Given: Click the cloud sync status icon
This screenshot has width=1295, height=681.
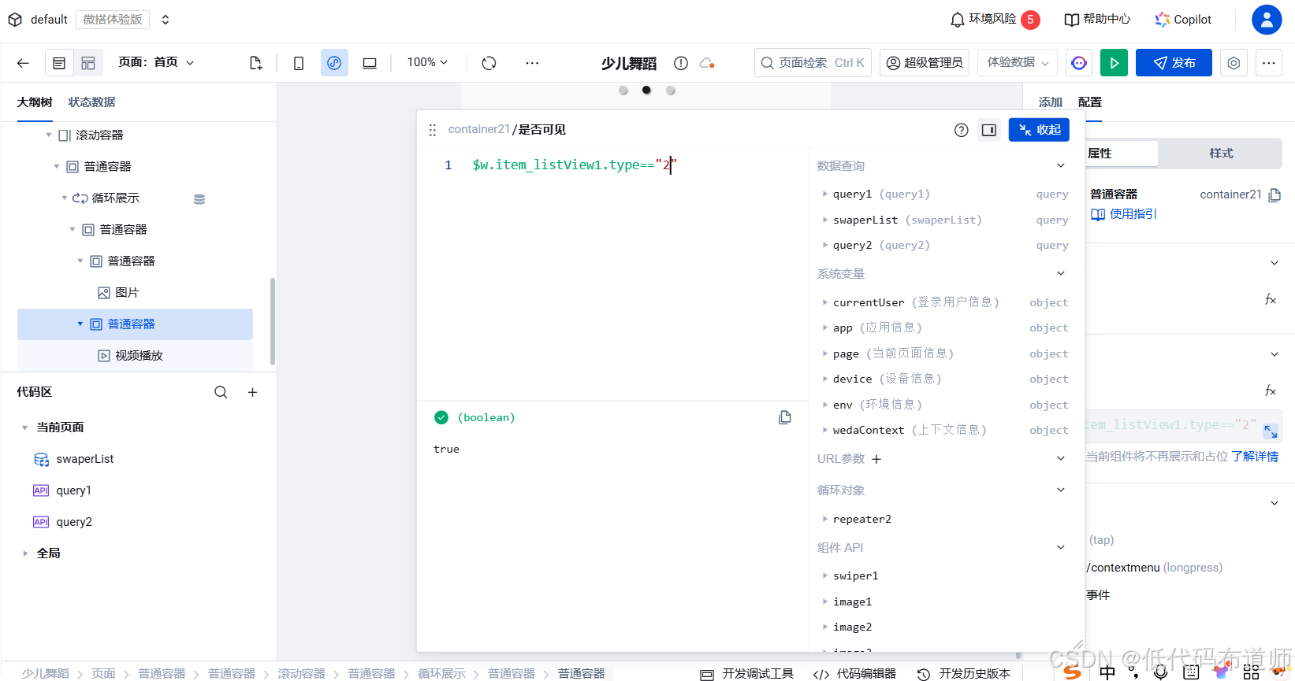Looking at the screenshot, I should click(x=707, y=63).
